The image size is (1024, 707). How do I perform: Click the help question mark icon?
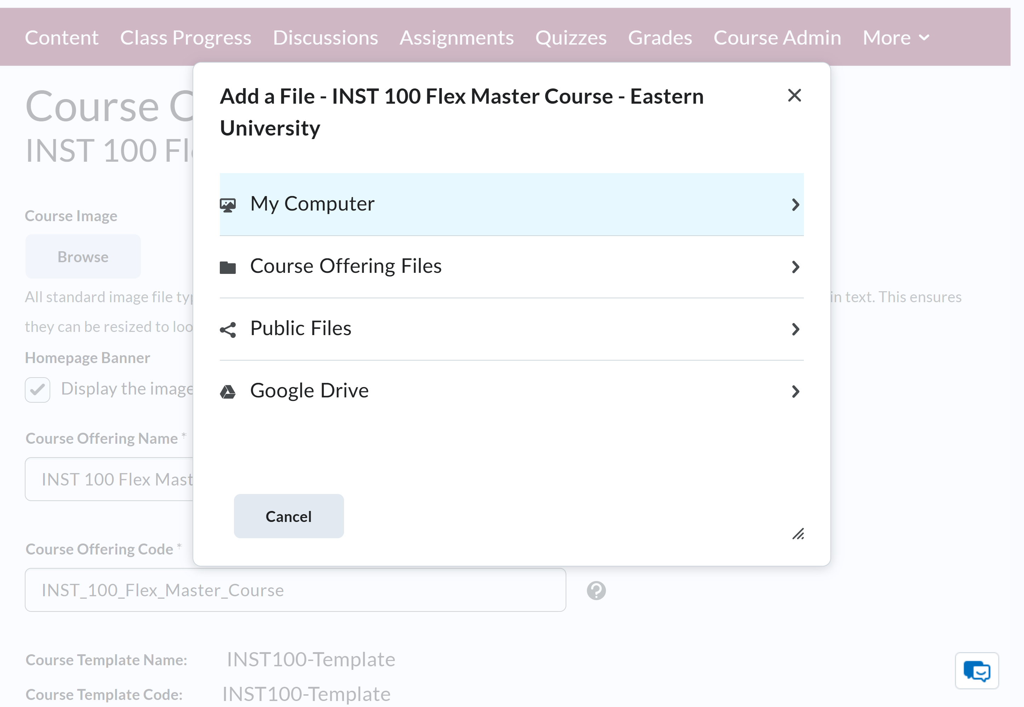(x=596, y=591)
